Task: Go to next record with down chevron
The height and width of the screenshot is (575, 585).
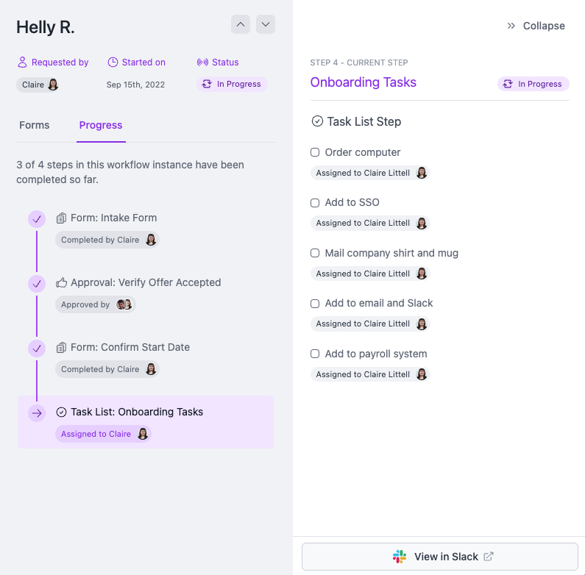Action: pyautogui.click(x=266, y=24)
